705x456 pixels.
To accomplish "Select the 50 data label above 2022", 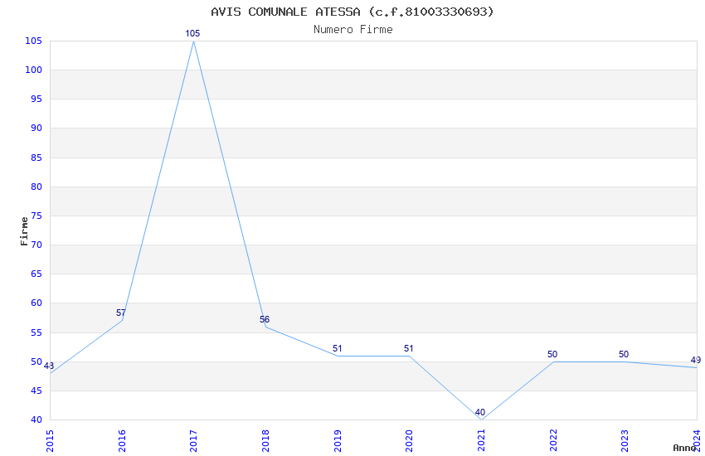I will point(552,354).
